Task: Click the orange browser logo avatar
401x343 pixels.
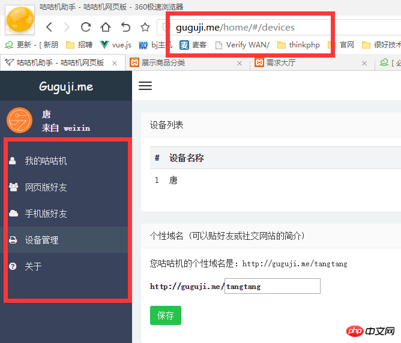Action: pos(20,20)
